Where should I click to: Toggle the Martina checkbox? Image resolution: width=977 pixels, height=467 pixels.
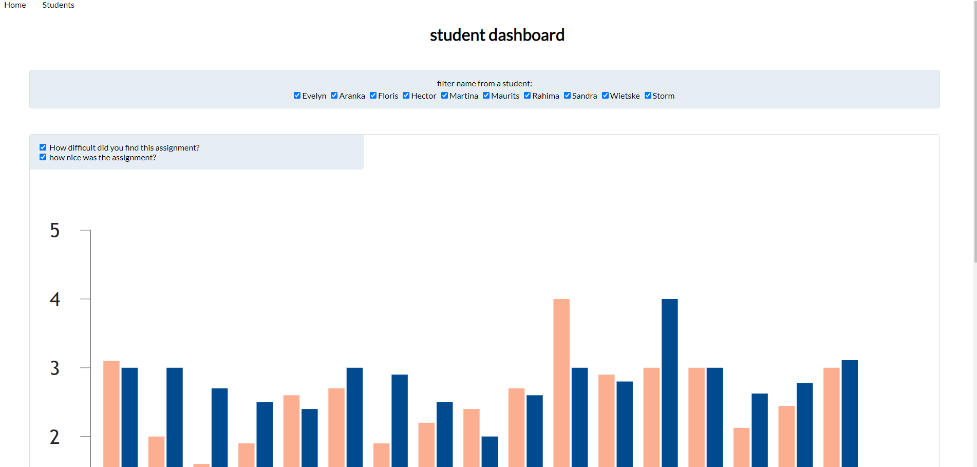(444, 95)
